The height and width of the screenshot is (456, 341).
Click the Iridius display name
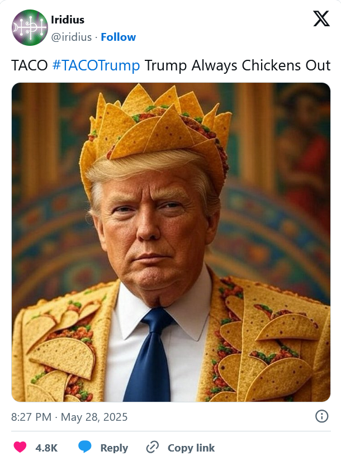click(x=68, y=20)
